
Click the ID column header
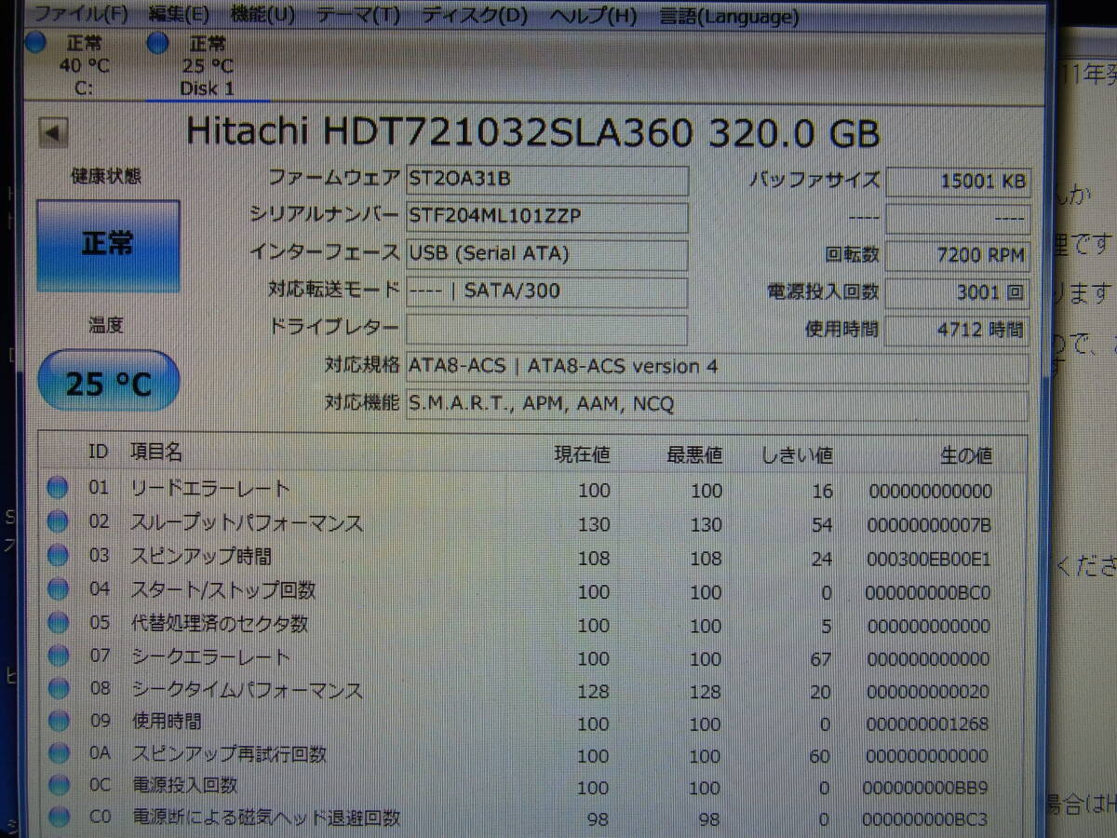pos(98,452)
